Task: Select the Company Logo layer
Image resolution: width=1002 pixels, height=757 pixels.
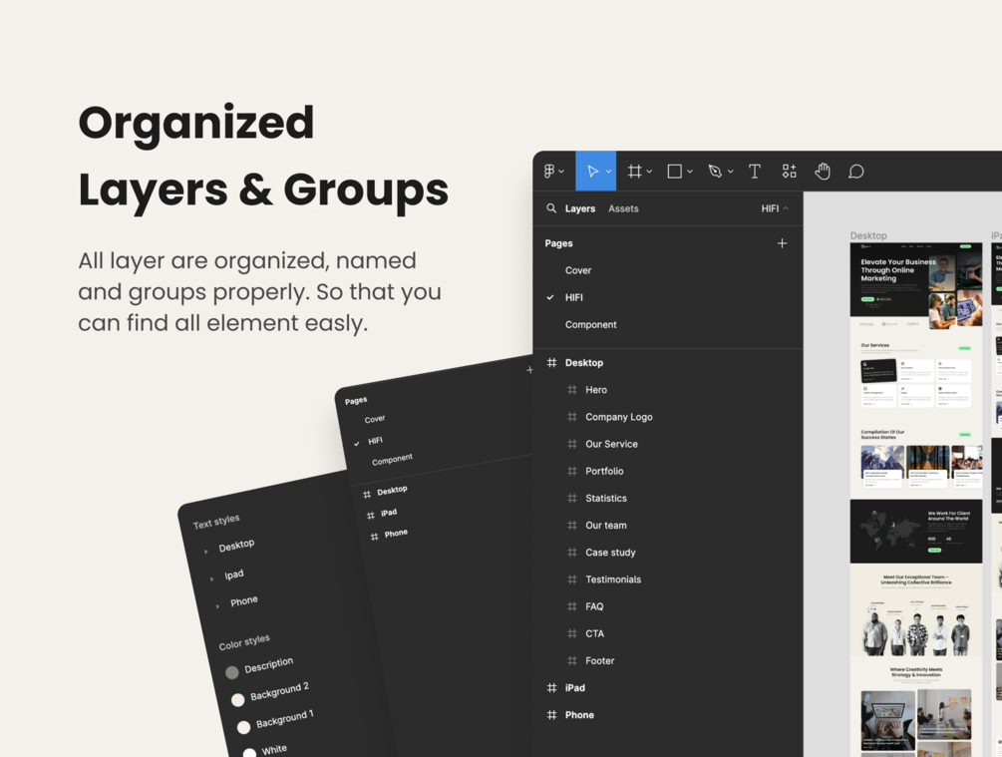Action: tap(618, 417)
